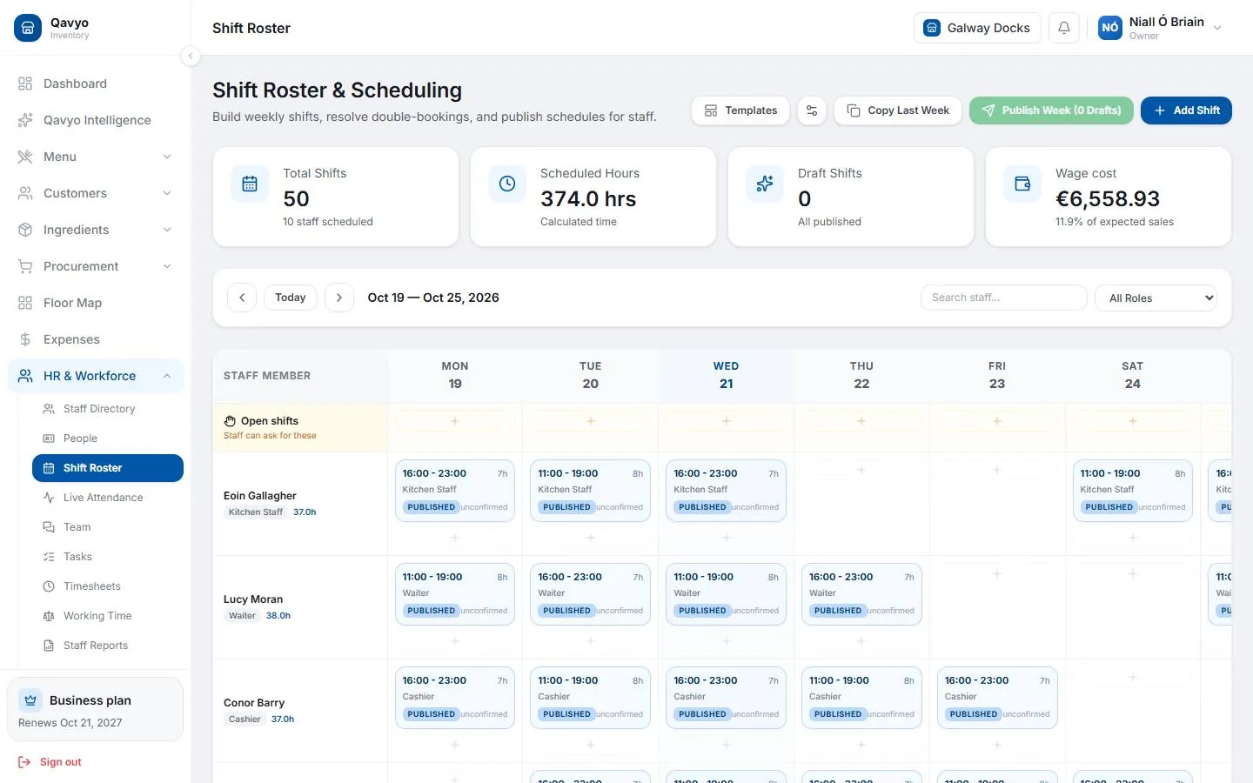Image resolution: width=1253 pixels, height=783 pixels.
Task: Expand the Menu sidebar section
Action: [95, 157]
